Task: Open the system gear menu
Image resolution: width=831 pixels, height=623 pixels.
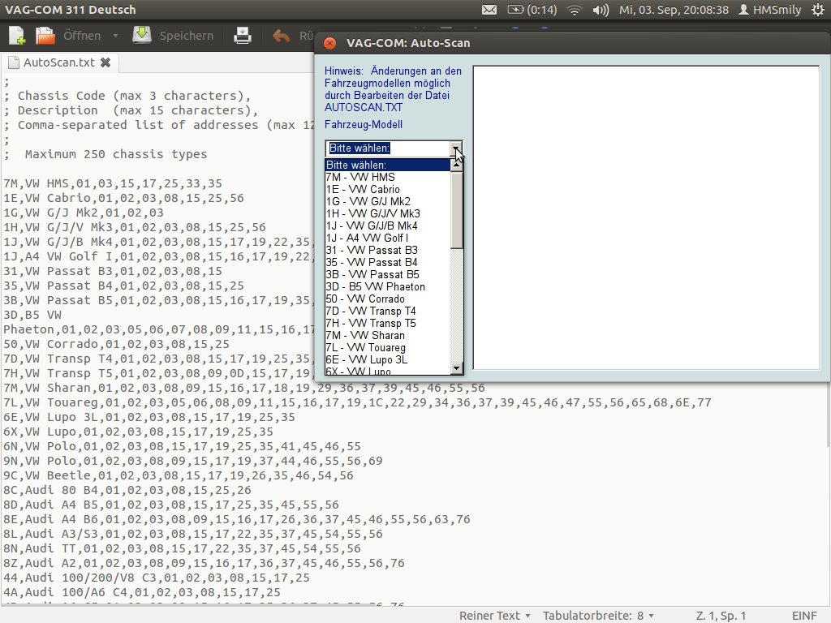Action: (818, 10)
